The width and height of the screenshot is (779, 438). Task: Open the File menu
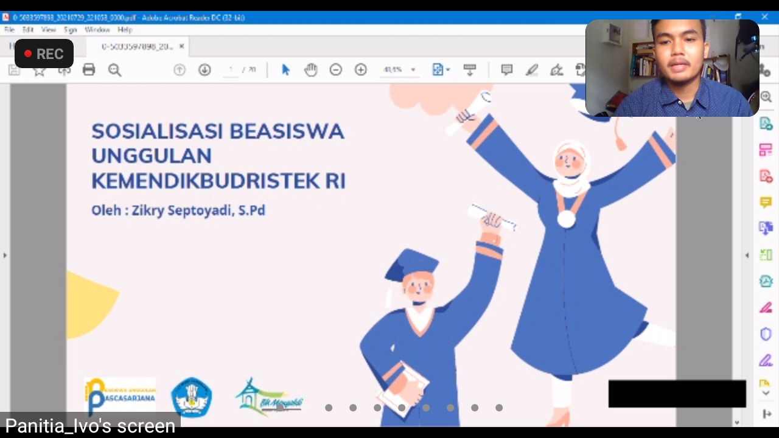[x=10, y=30]
